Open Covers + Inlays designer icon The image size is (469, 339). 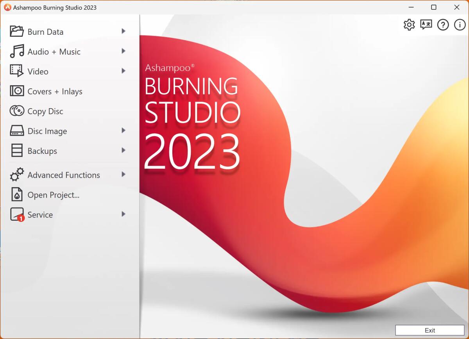[16, 91]
